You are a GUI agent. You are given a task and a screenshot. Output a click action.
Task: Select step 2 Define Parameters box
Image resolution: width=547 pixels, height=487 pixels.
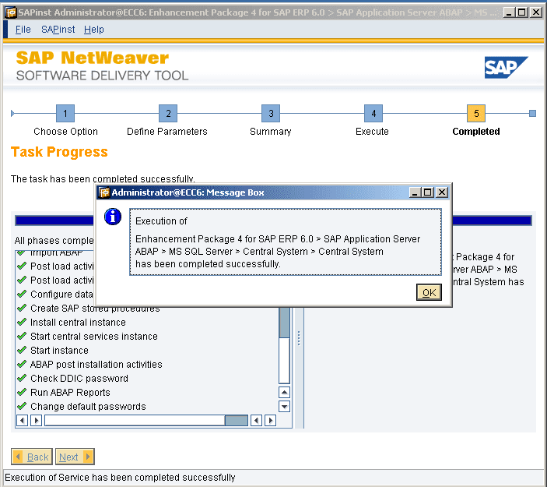point(168,113)
